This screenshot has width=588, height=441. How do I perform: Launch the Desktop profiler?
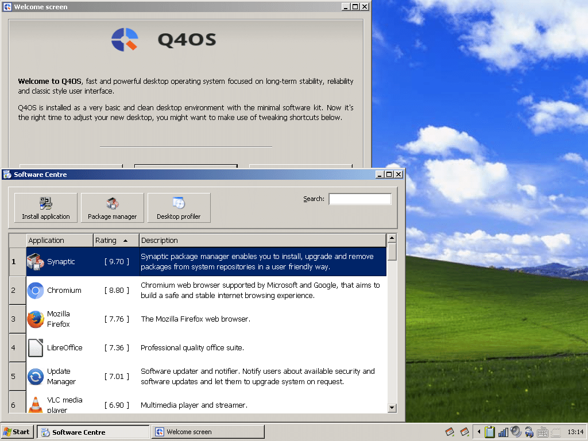point(179,208)
